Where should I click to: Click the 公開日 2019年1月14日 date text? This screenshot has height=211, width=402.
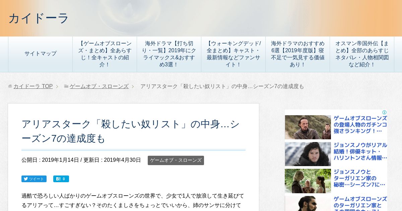[50, 160]
